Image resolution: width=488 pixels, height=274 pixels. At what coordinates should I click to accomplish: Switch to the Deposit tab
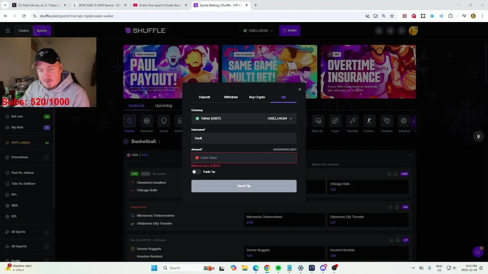[204, 97]
